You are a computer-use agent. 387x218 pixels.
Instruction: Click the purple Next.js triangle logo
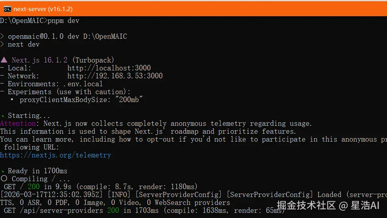click(4, 60)
